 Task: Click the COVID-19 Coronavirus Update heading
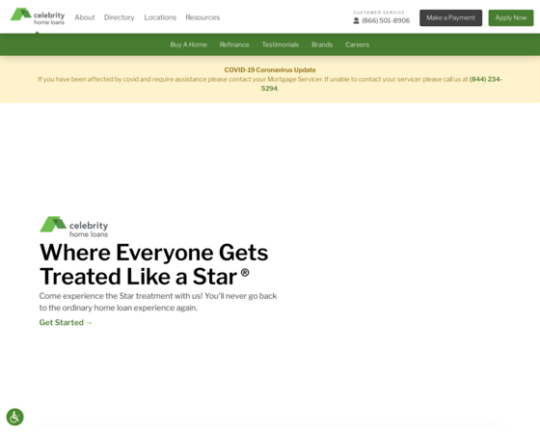pyautogui.click(x=270, y=70)
